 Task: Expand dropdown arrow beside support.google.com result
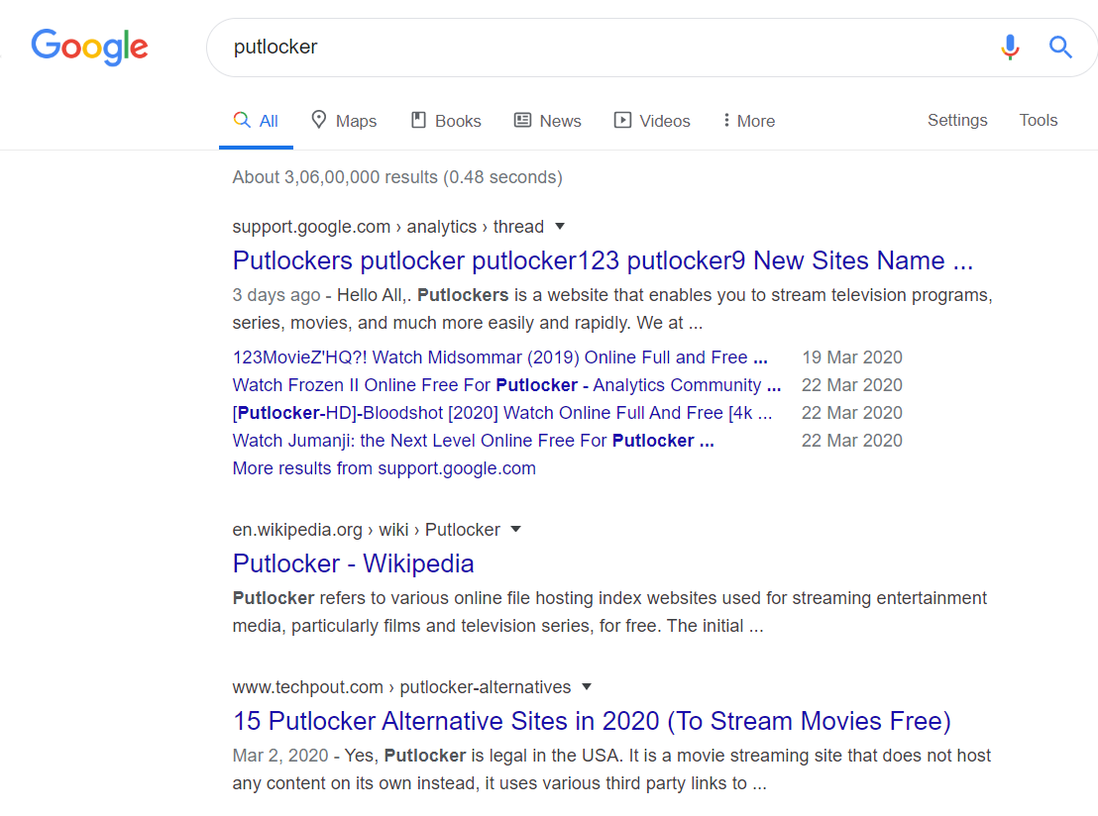point(560,227)
